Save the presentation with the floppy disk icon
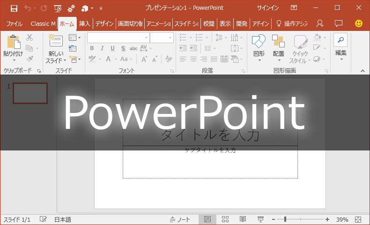 click(14, 8)
